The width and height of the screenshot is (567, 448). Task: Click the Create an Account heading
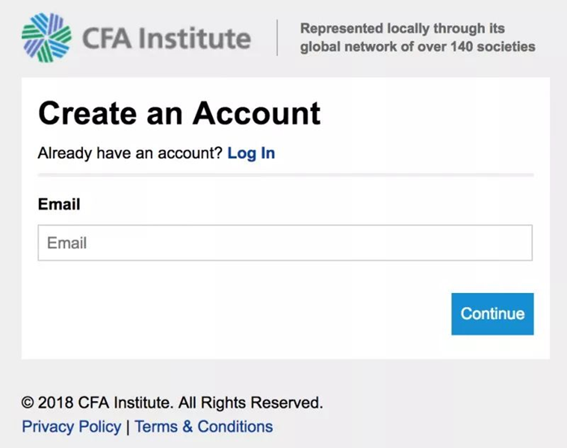pyautogui.click(x=179, y=113)
